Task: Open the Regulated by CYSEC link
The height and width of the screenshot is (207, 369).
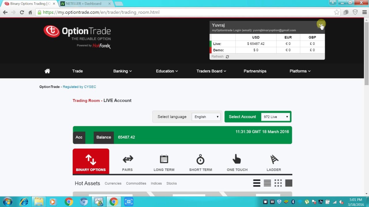Action: [x=79, y=87]
